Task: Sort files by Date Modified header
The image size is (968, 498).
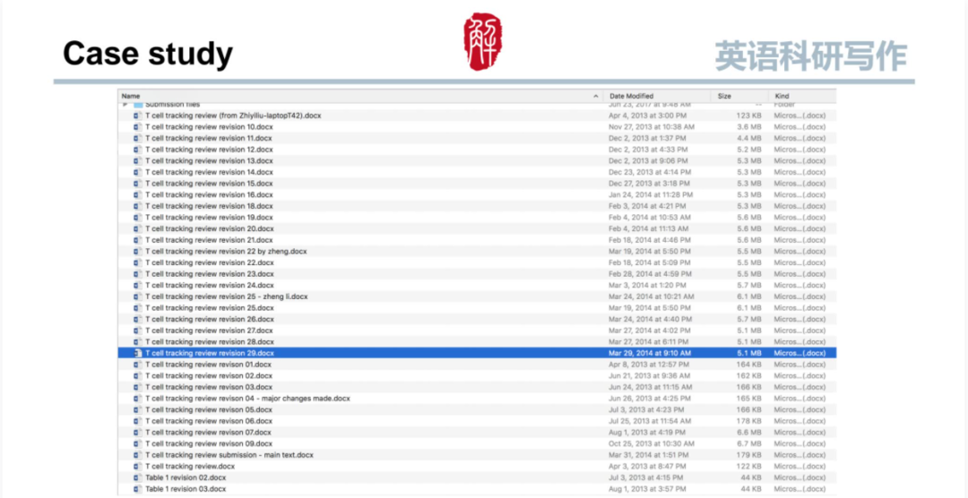Action: (x=631, y=96)
